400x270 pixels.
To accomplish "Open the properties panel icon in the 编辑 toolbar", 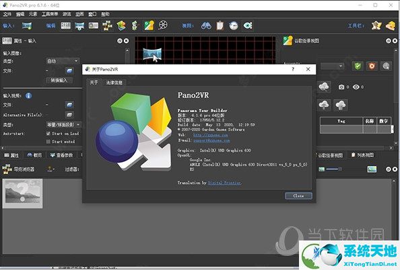I will coord(65,26).
